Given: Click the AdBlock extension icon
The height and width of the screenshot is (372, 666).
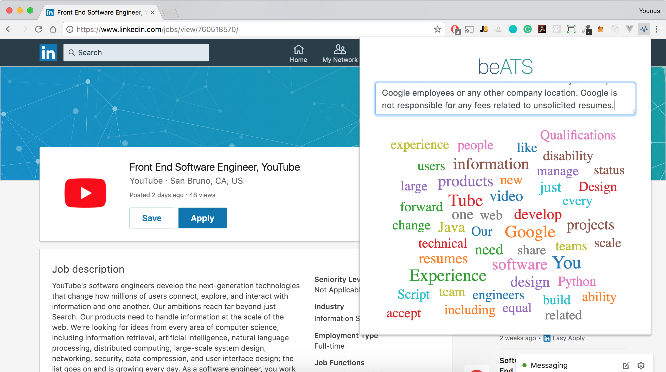Looking at the screenshot, I should click(x=455, y=29).
